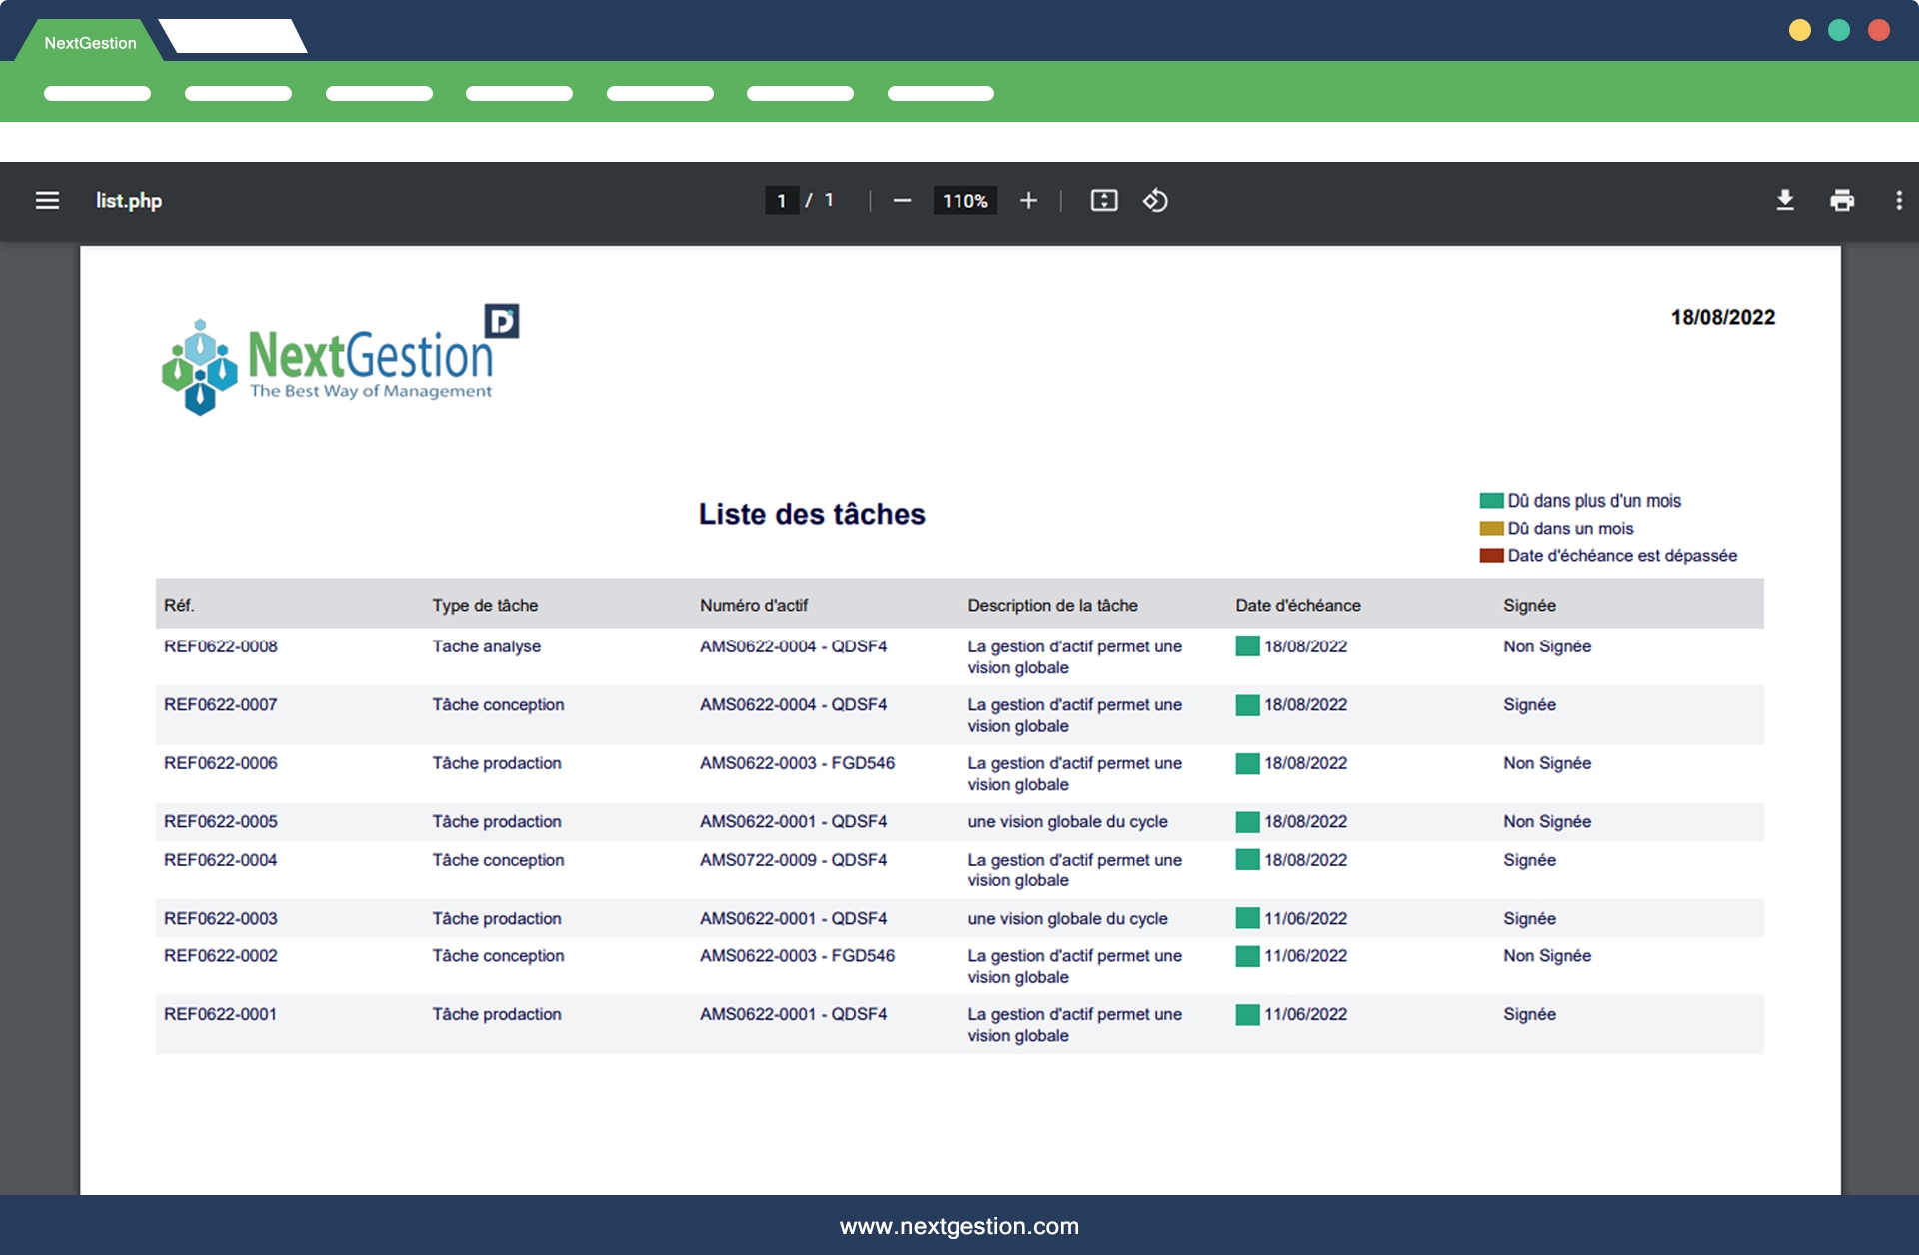The height and width of the screenshot is (1255, 1919).
Task: Click the page number input field
Action: 781,201
